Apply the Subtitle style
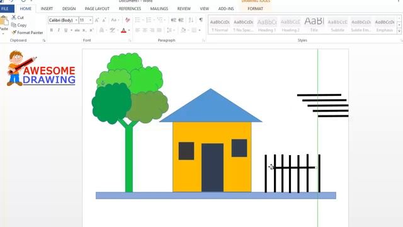 [338, 25]
